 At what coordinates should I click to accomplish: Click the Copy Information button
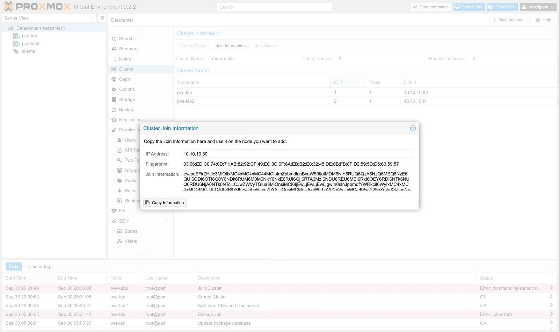(x=165, y=203)
